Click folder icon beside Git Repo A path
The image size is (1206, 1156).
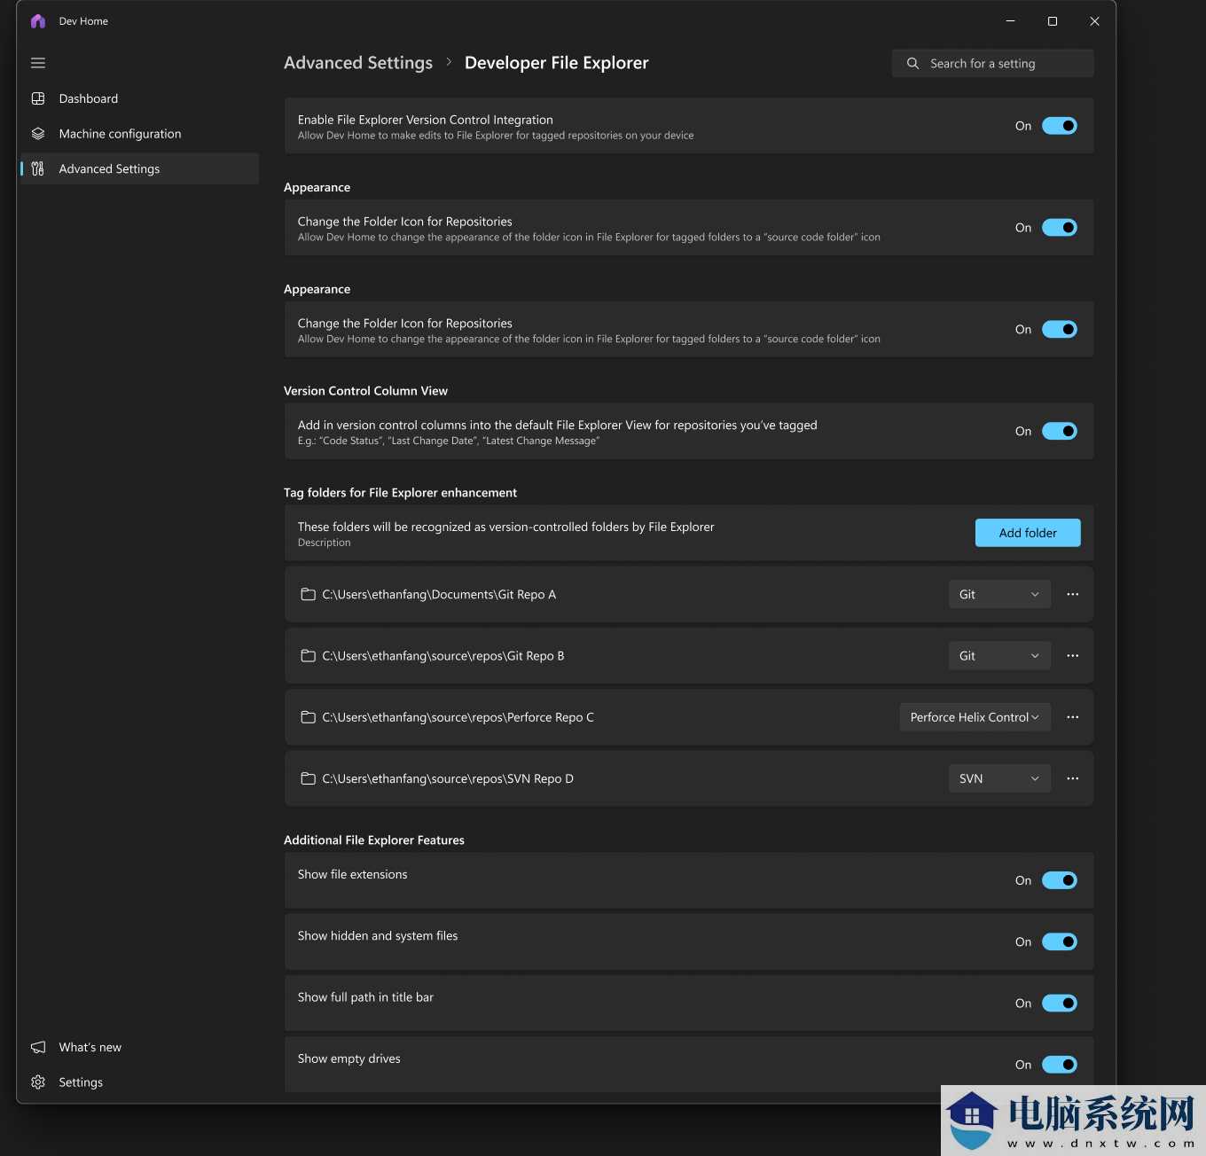[x=308, y=594]
